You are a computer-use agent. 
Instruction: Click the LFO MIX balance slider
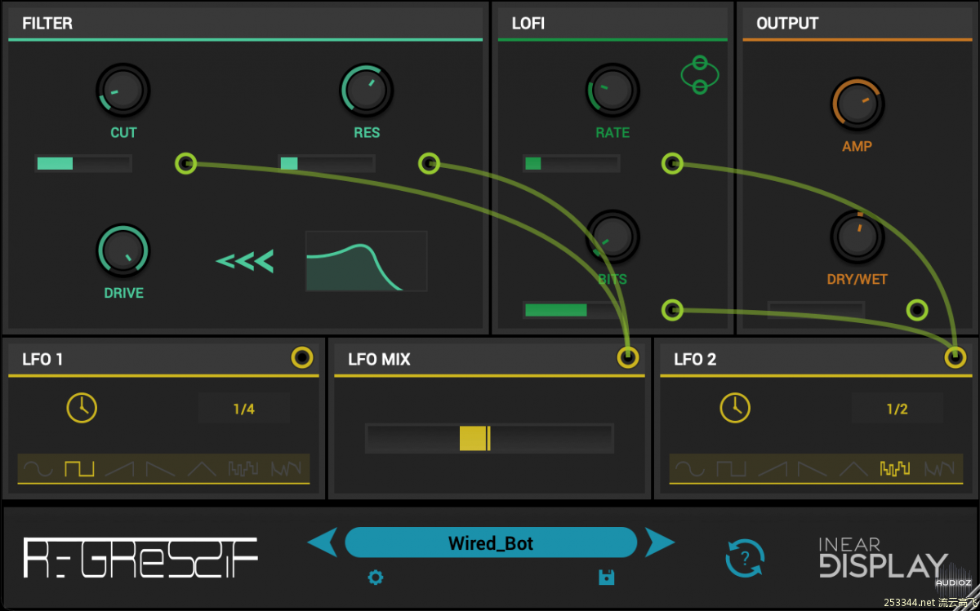(x=489, y=438)
